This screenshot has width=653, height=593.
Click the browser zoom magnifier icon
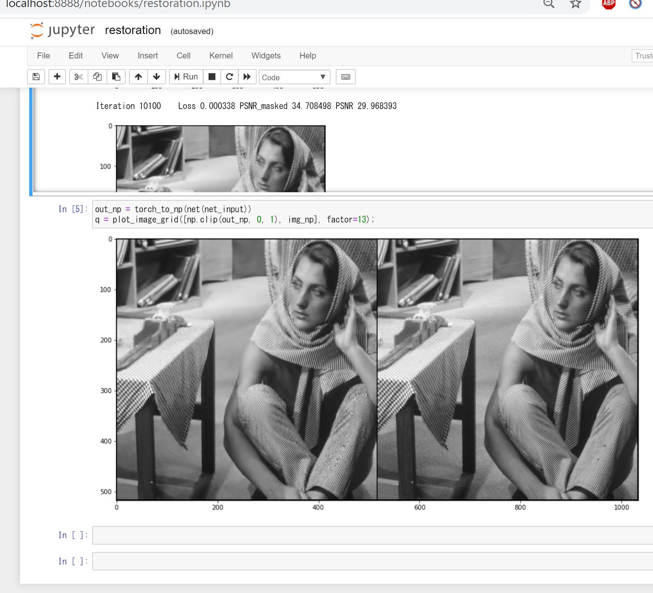pyautogui.click(x=549, y=4)
